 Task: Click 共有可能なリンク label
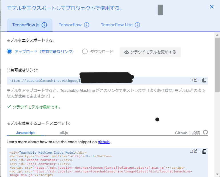(x=23, y=70)
